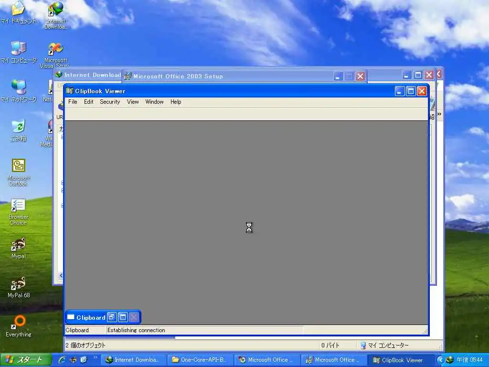The width and height of the screenshot is (489, 367).
Task: Open the View menu in ClipBook Viewer
Action: click(x=133, y=102)
